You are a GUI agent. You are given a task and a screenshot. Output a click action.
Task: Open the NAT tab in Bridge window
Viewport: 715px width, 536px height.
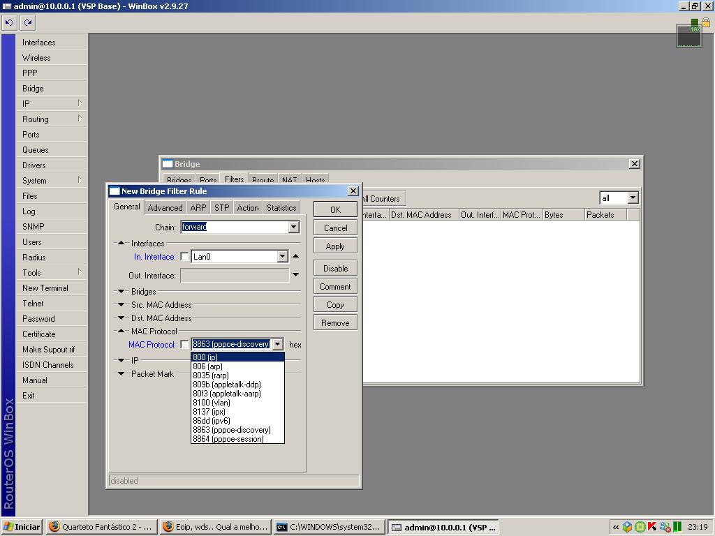click(x=289, y=179)
